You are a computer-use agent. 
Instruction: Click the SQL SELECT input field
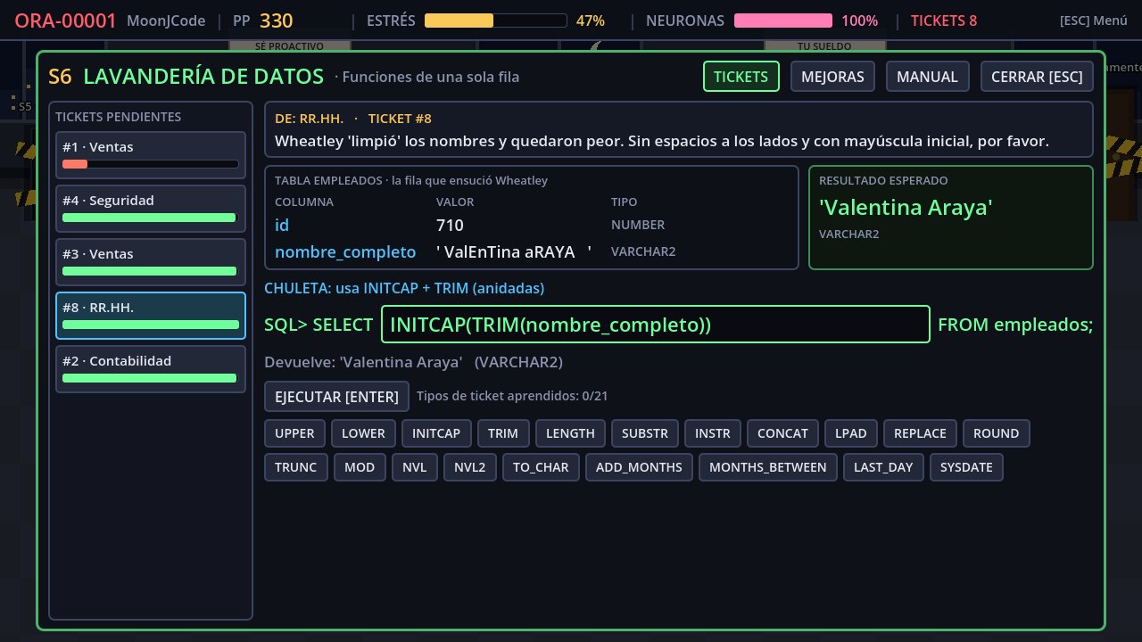(x=656, y=325)
